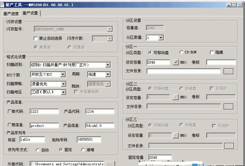Click the 厂商代码 input field
This screenshot has width=245, height=166.
(x=44, y=112)
